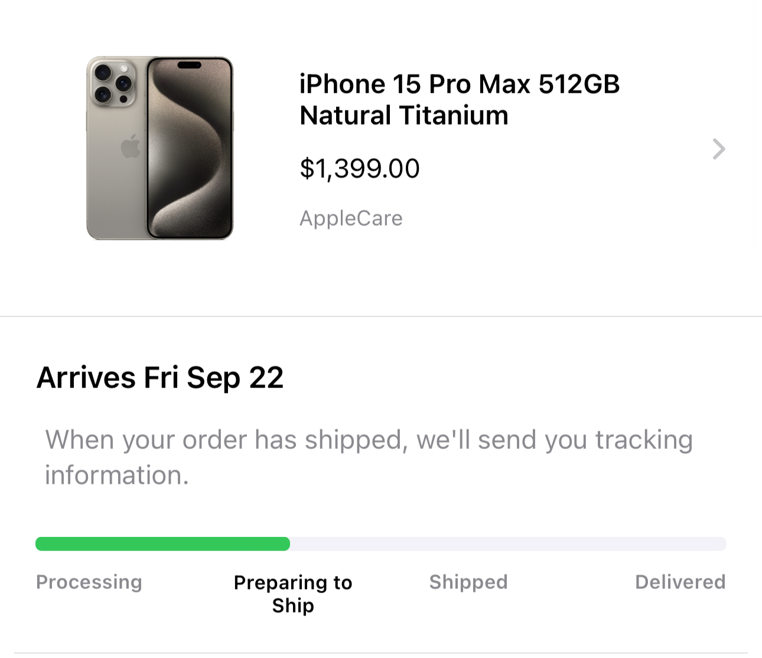762x658 pixels.
Task: Click the gray unfilled section of the progress bar
Action: (508, 544)
